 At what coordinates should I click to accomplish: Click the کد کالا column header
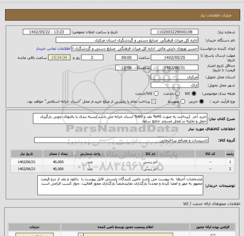click(x=210, y=154)
